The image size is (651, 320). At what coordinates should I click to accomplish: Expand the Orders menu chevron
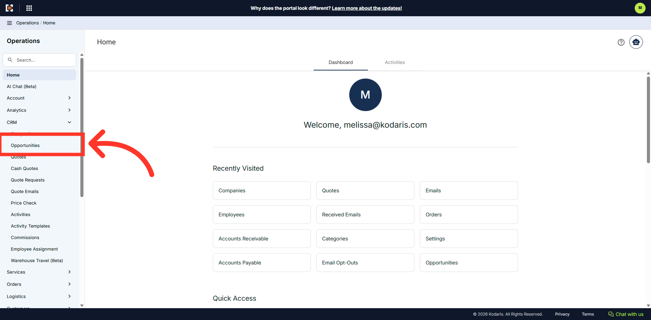click(x=70, y=284)
